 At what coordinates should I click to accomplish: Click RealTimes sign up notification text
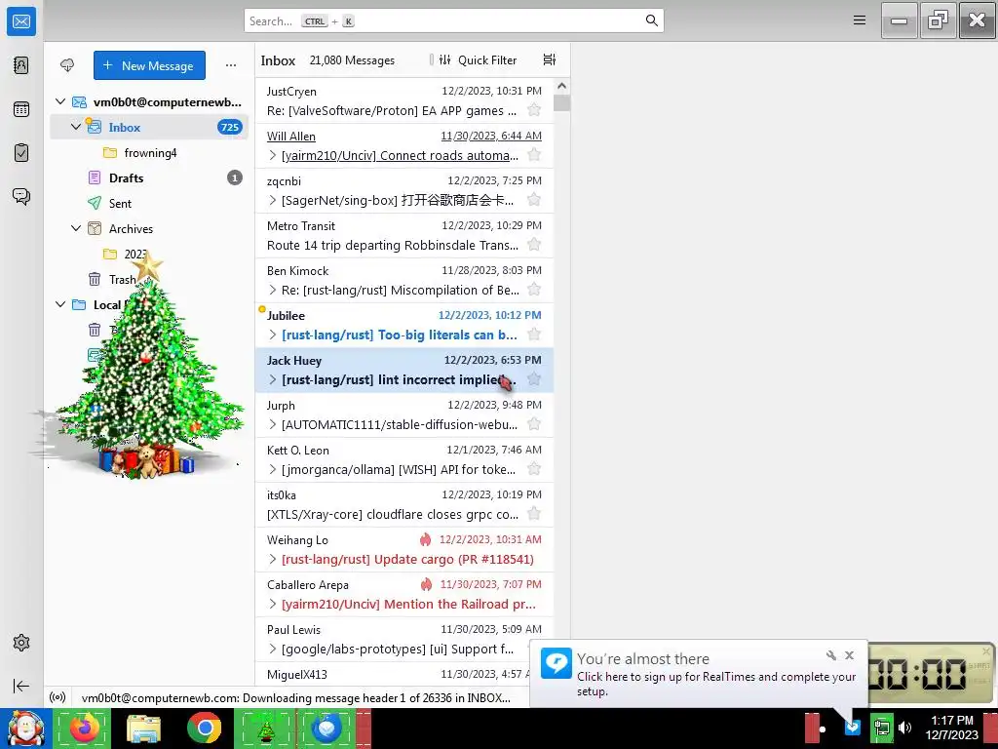point(716,684)
